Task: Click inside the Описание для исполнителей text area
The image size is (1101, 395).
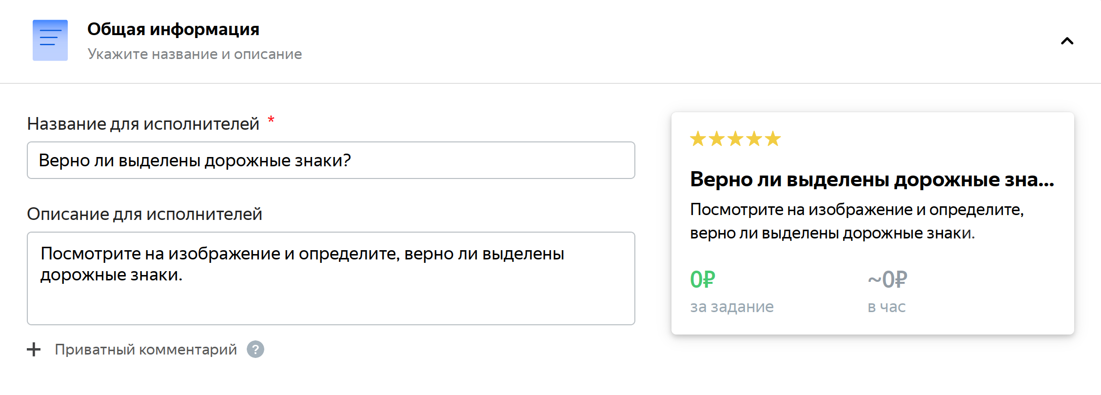Action: point(331,278)
